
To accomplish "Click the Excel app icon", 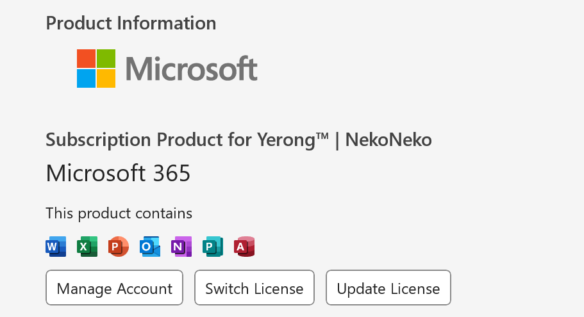I will click(87, 247).
